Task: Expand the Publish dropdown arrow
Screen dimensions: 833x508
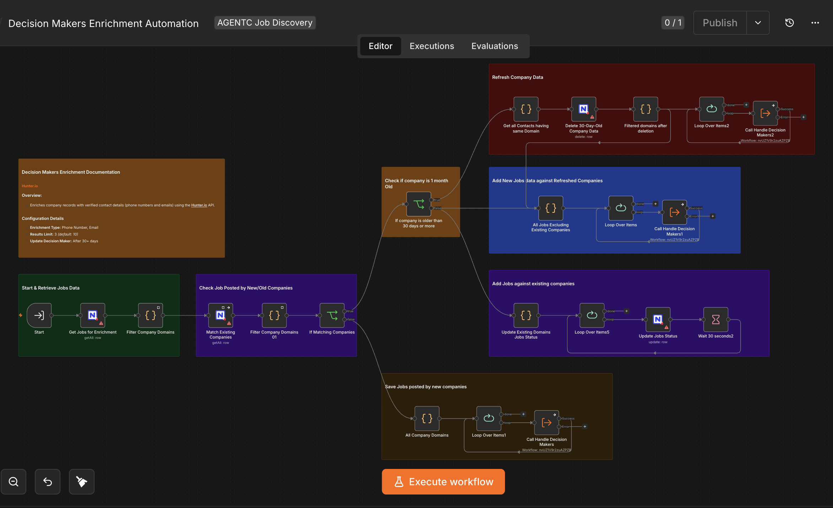Action: click(758, 23)
